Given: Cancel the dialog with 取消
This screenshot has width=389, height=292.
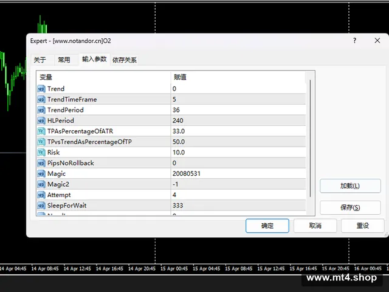Looking at the screenshot, I should pyautogui.click(x=315, y=226).
